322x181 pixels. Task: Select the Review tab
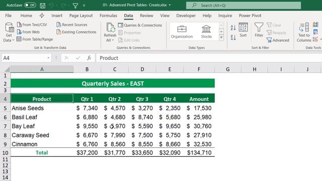tap(146, 16)
